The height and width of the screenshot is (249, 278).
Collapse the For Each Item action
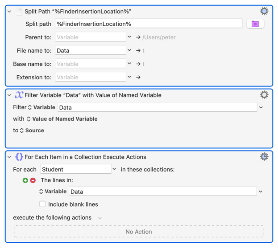coord(9,157)
